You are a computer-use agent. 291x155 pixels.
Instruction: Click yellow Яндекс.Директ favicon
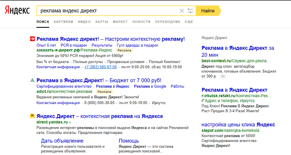pyautogui.click(x=32, y=116)
